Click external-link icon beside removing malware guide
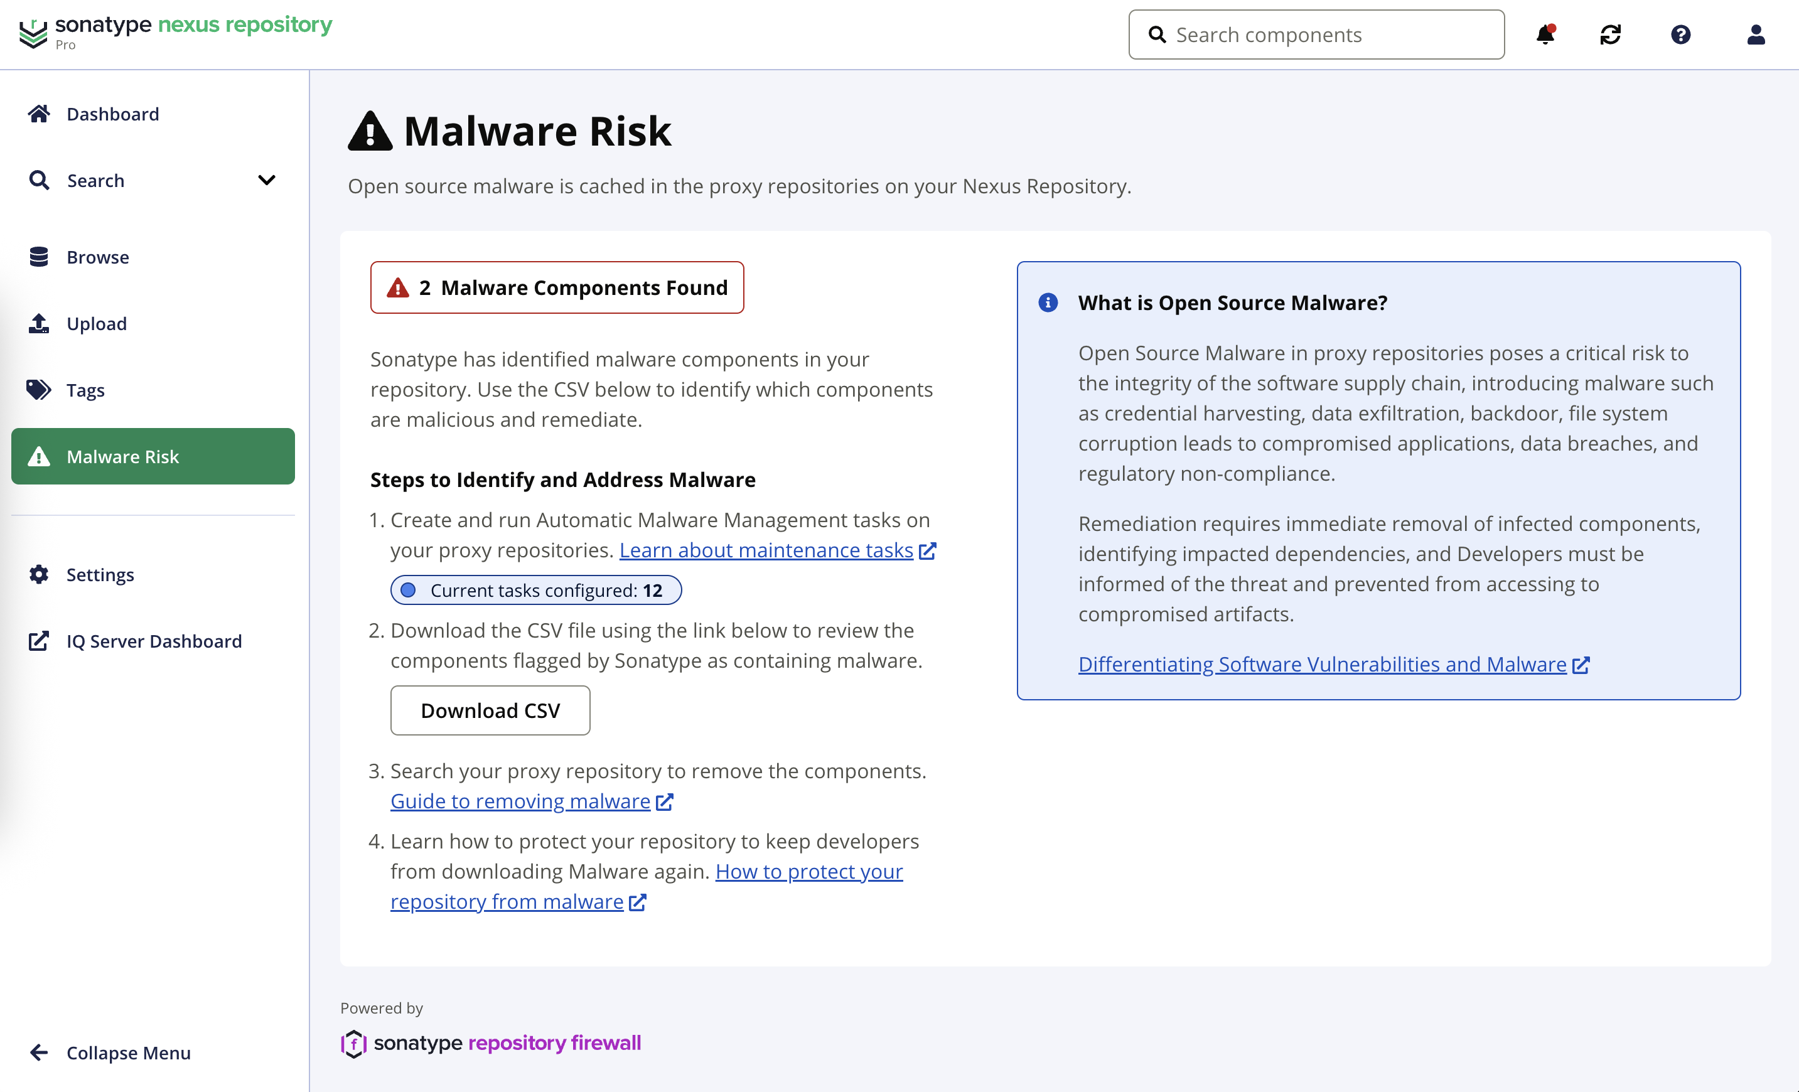This screenshot has height=1092, width=1799. click(664, 801)
